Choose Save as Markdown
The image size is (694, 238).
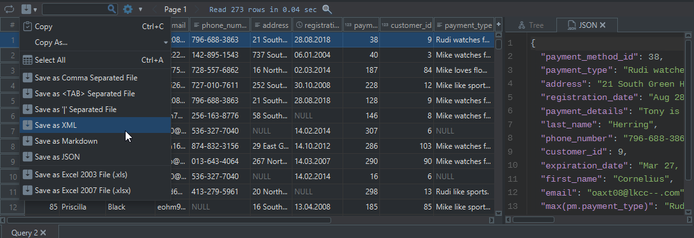click(95, 141)
